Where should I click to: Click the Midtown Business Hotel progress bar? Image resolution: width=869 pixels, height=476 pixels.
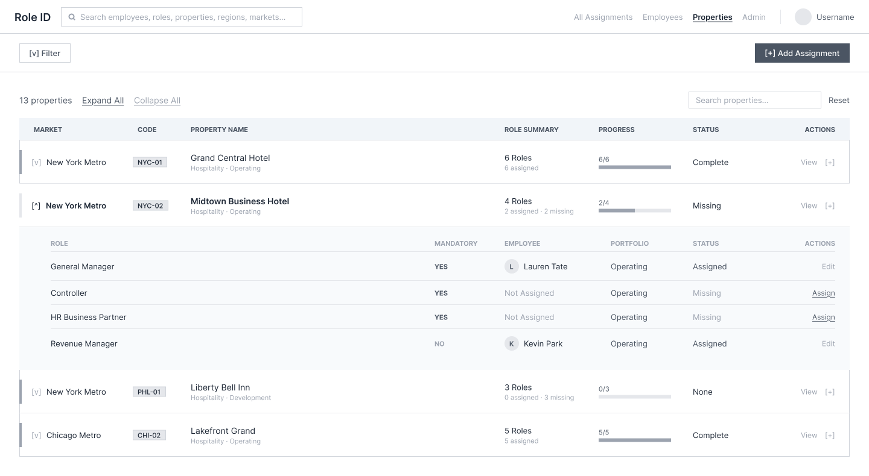[635, 210]
